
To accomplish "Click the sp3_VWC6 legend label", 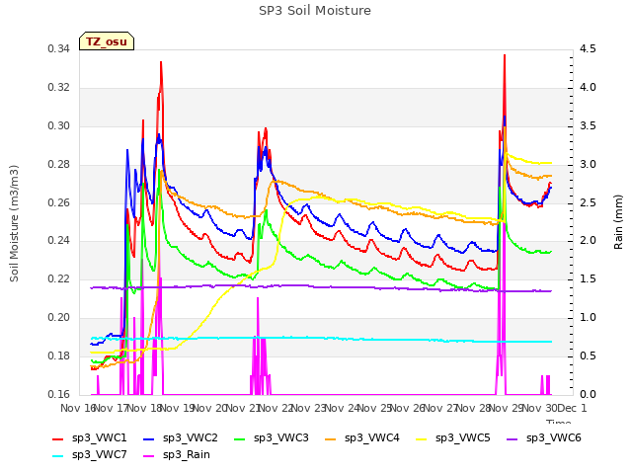I will (x=554, y=437).
